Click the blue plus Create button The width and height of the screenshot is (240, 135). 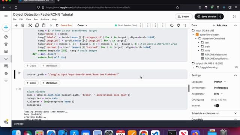pos(6,27)
